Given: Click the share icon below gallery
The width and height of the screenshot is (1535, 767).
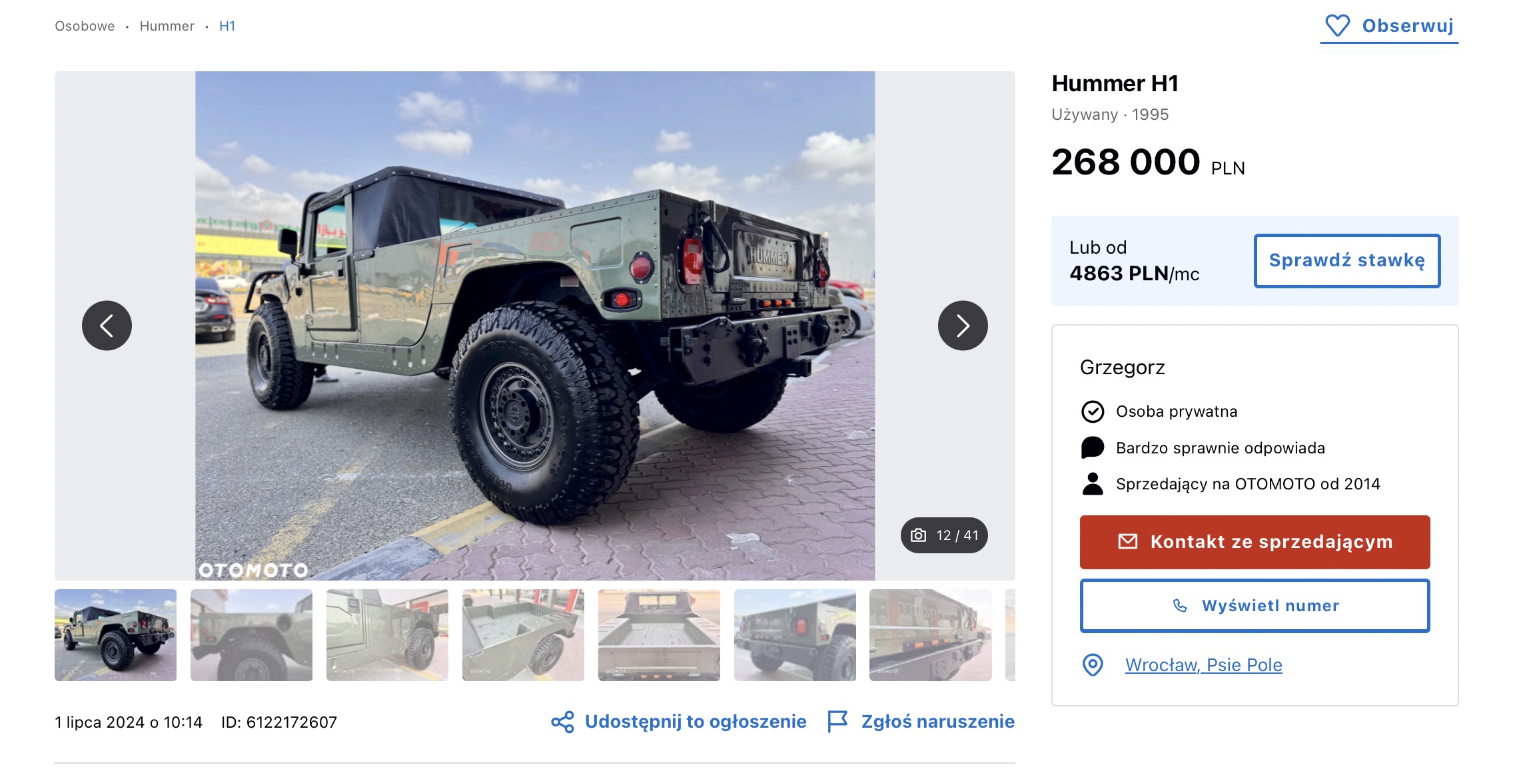Looking at the screenshot, I should (563, 722).
